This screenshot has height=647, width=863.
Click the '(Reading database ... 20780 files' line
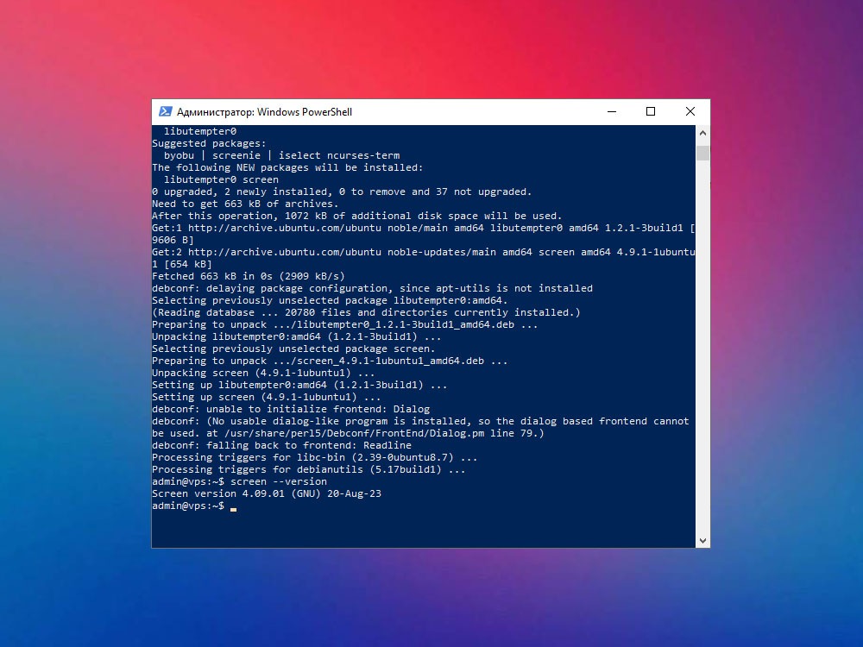point(366,313)
